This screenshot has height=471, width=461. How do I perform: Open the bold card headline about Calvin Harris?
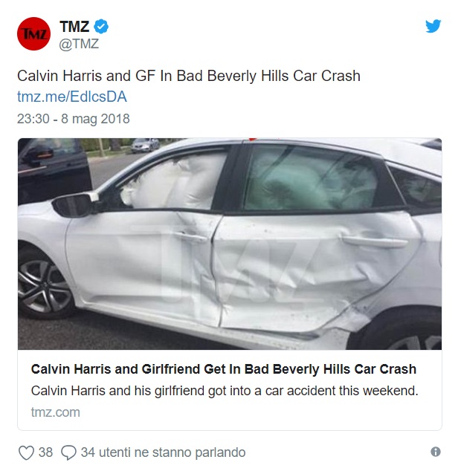click(x=223, y=369)
